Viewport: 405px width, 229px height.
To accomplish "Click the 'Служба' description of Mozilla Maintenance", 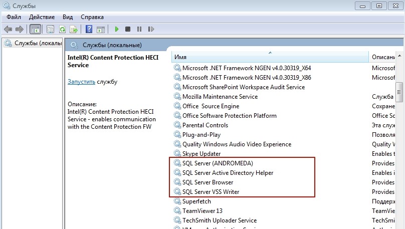I will tap(382, 97).
